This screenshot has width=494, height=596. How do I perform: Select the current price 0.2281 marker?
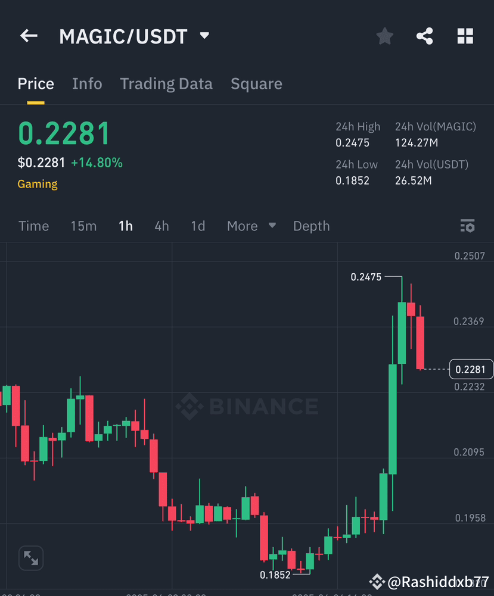[x=471, y=369]
